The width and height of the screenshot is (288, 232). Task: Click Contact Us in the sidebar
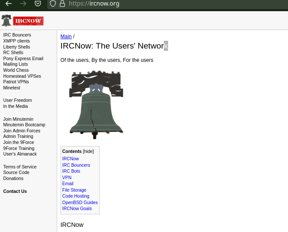(x=15, y=191)
